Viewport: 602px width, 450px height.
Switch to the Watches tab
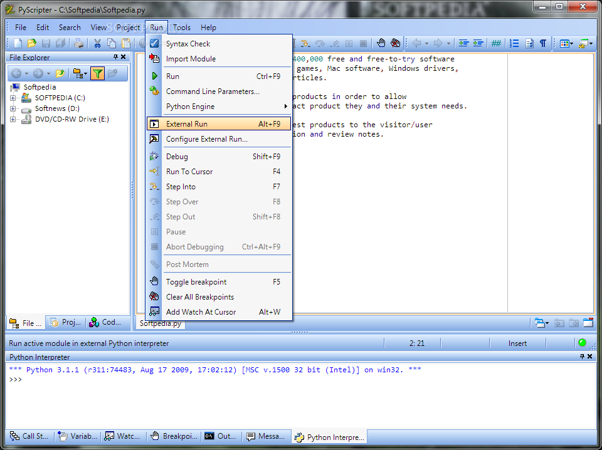[x=122, y=436]
